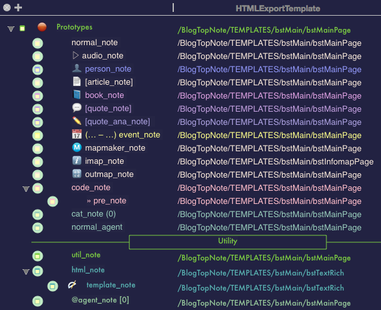381x310 pixels.
Task: Select the cat_note (0) row title
Action: pos(94,213)
